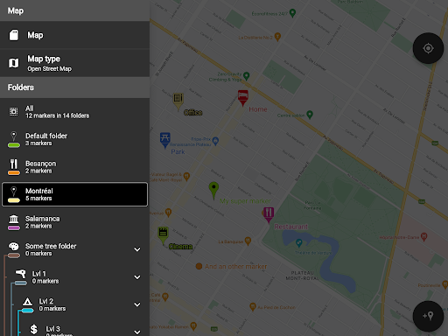This screenshot has width=448, height=336.
Task: Expand the Lvl 3 folder chevron
Action: coord(137,332)
